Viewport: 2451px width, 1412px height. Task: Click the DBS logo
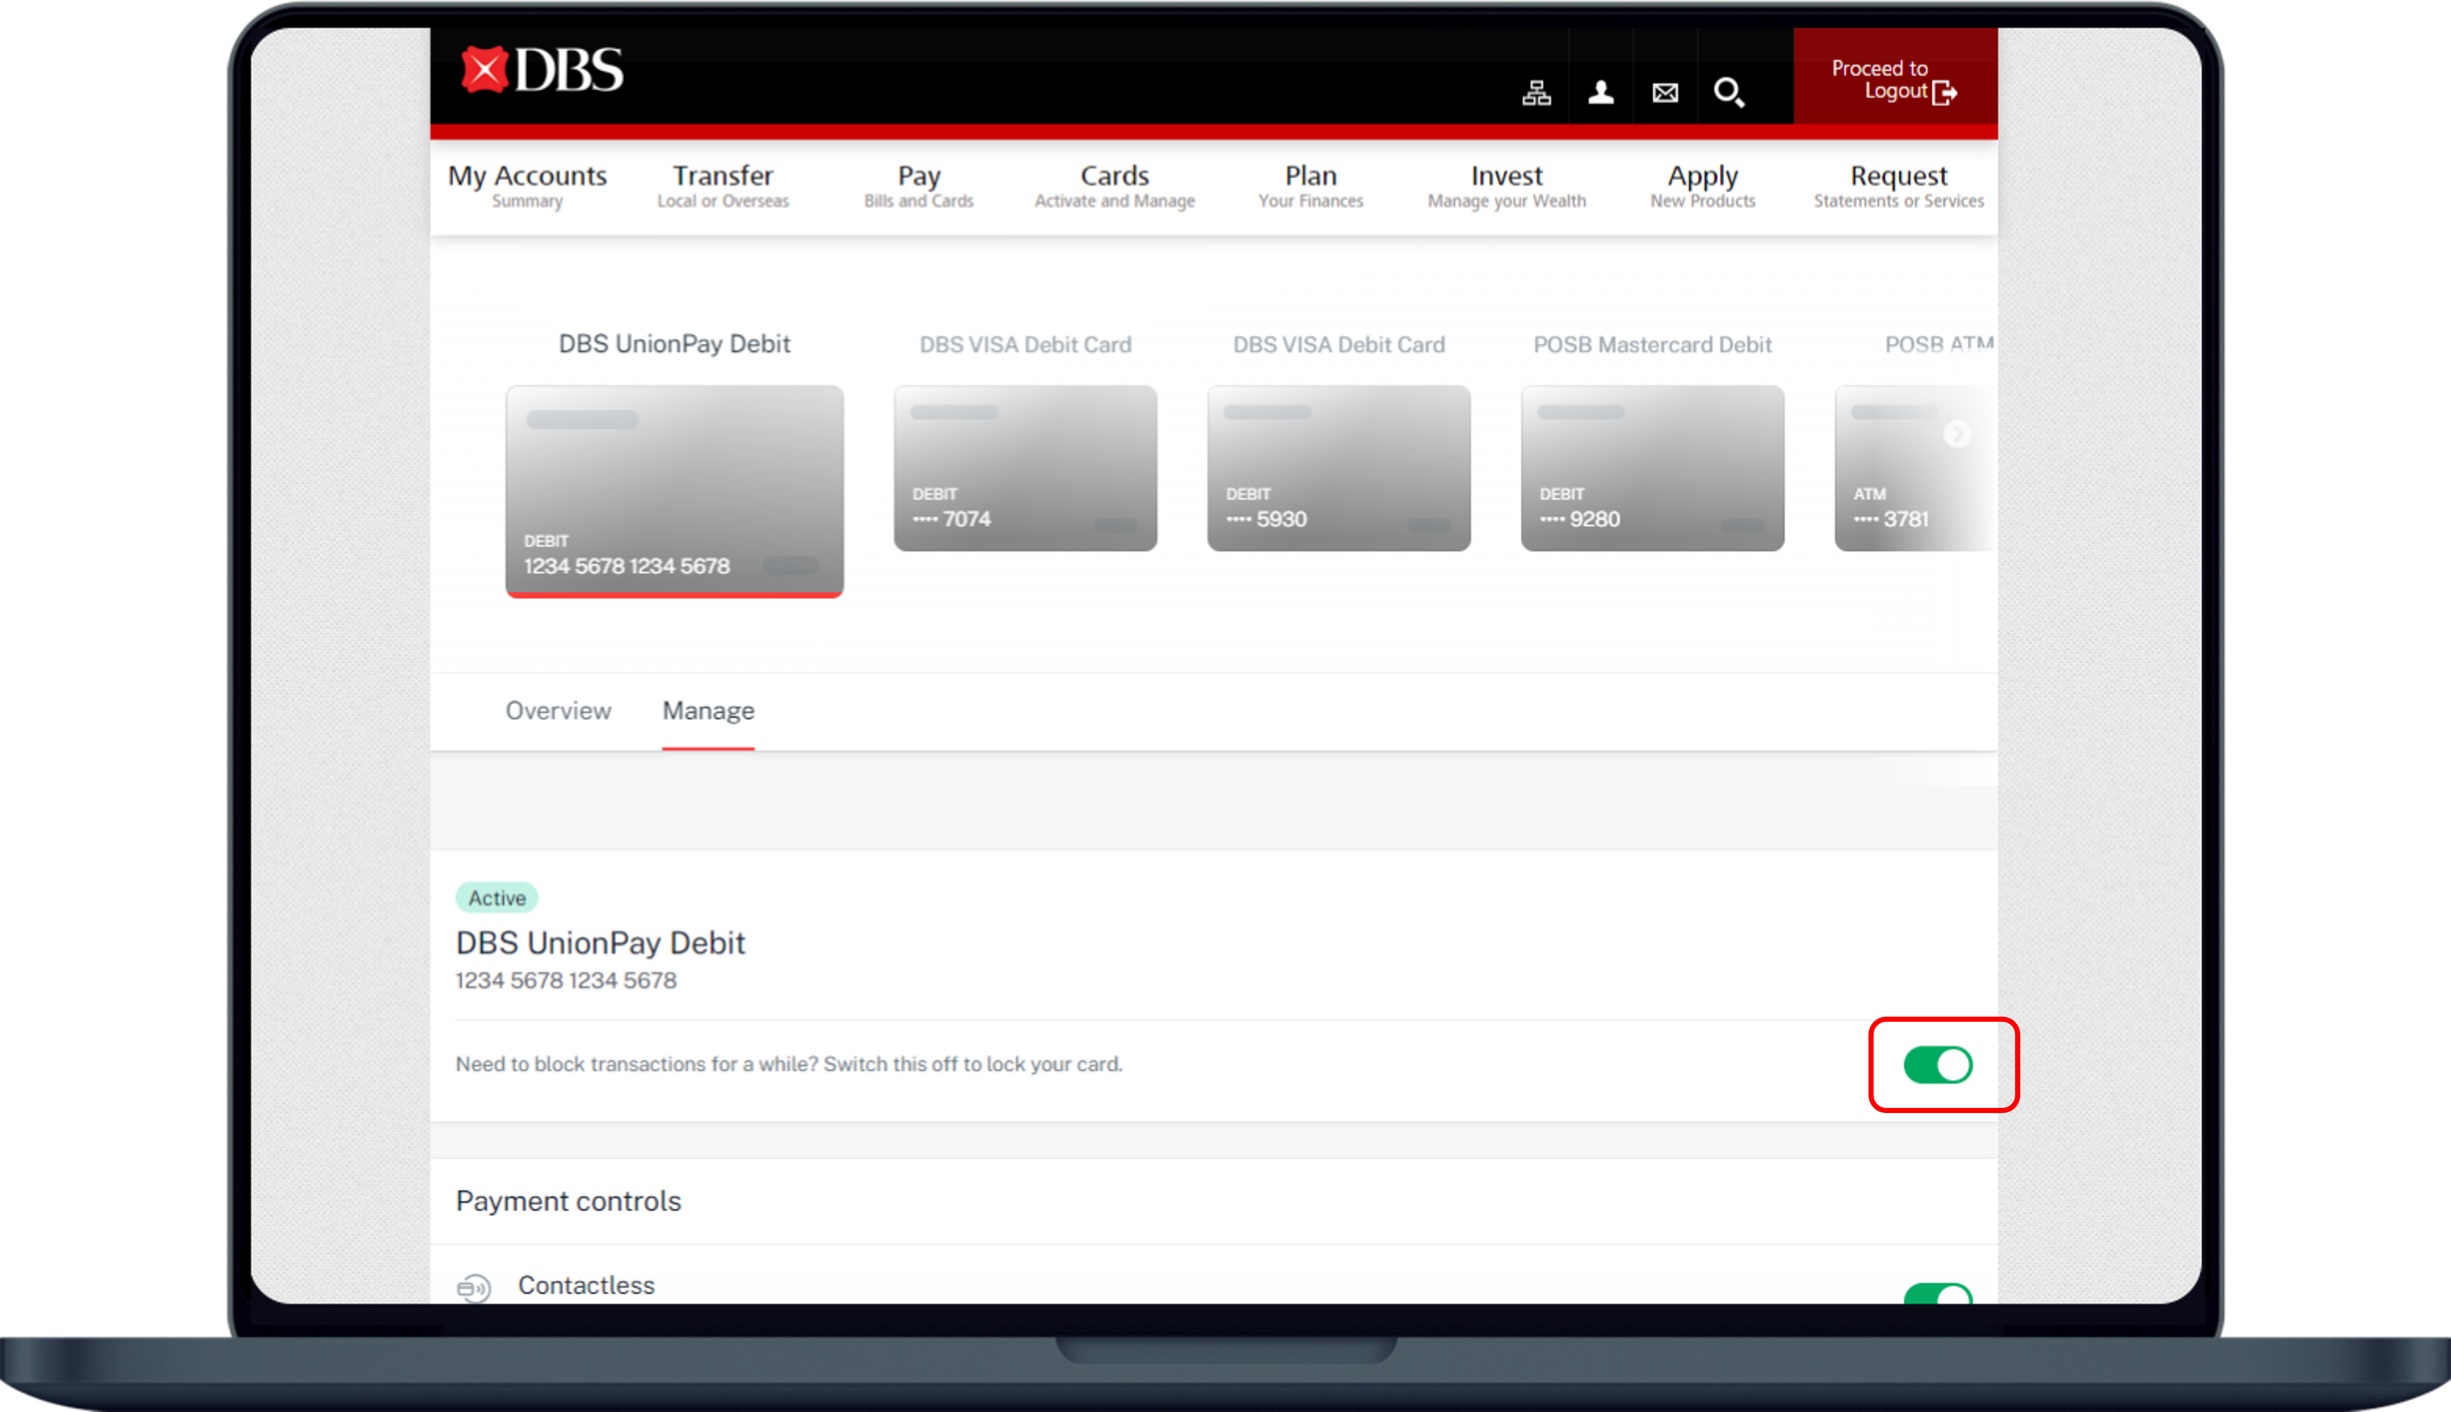point(541,70)
